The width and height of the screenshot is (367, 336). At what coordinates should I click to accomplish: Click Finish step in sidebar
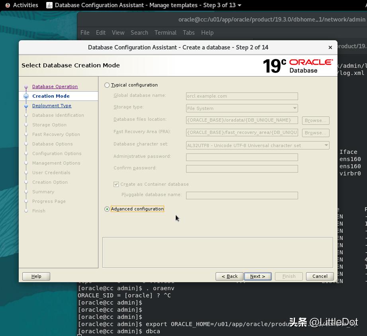(39, 211)
